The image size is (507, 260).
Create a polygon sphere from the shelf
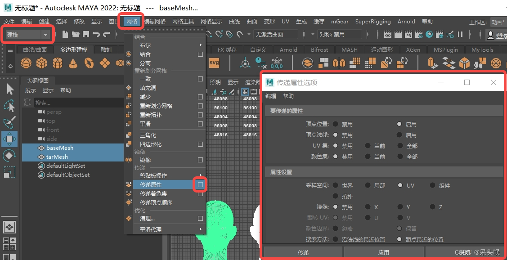(x=26, y=63)
